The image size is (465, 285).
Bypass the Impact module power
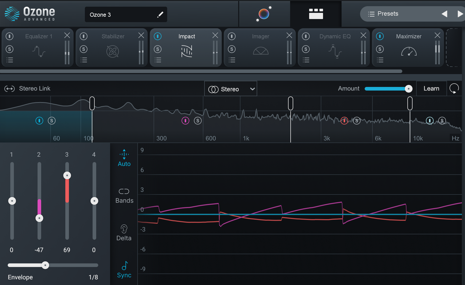[x=158, y=36]
